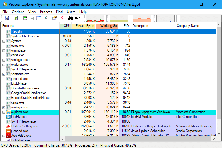Screen dimensions: 222x148
Task: Click the Save toolbar icon
Action: tap(7, 18)
